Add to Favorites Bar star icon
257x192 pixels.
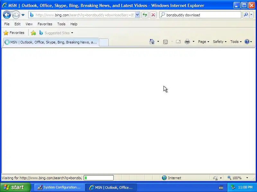tap(33, 33)
